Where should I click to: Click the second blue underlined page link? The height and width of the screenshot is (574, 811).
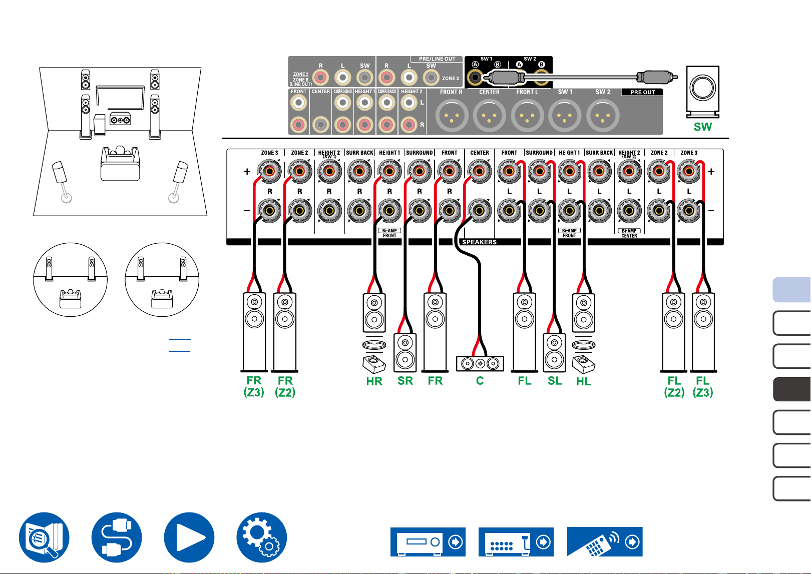(179, 351)
